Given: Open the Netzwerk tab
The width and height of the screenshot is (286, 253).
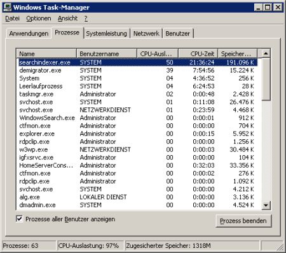Looking at the screenshot, I should click(x=146, y=34).
